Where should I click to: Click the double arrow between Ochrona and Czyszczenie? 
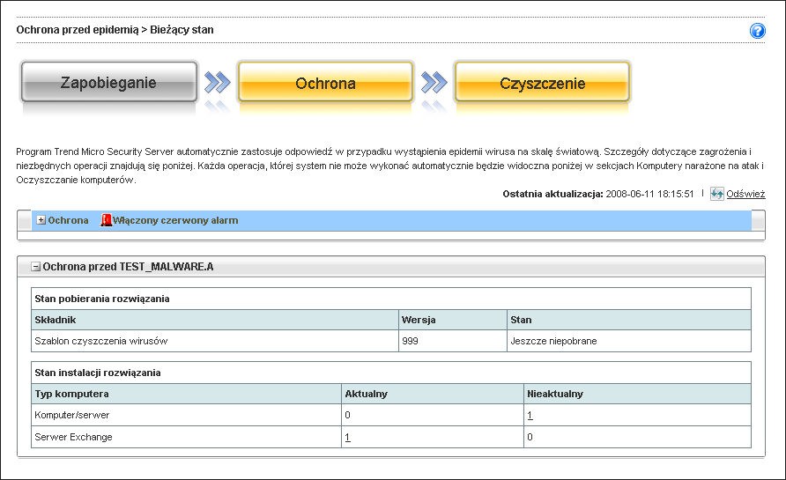pos(434,83)
